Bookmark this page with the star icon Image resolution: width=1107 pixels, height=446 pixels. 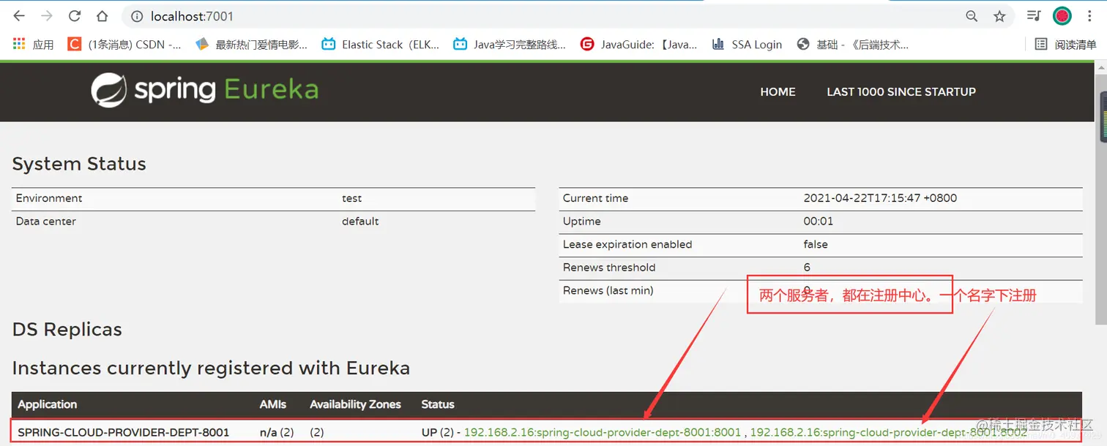999,16
